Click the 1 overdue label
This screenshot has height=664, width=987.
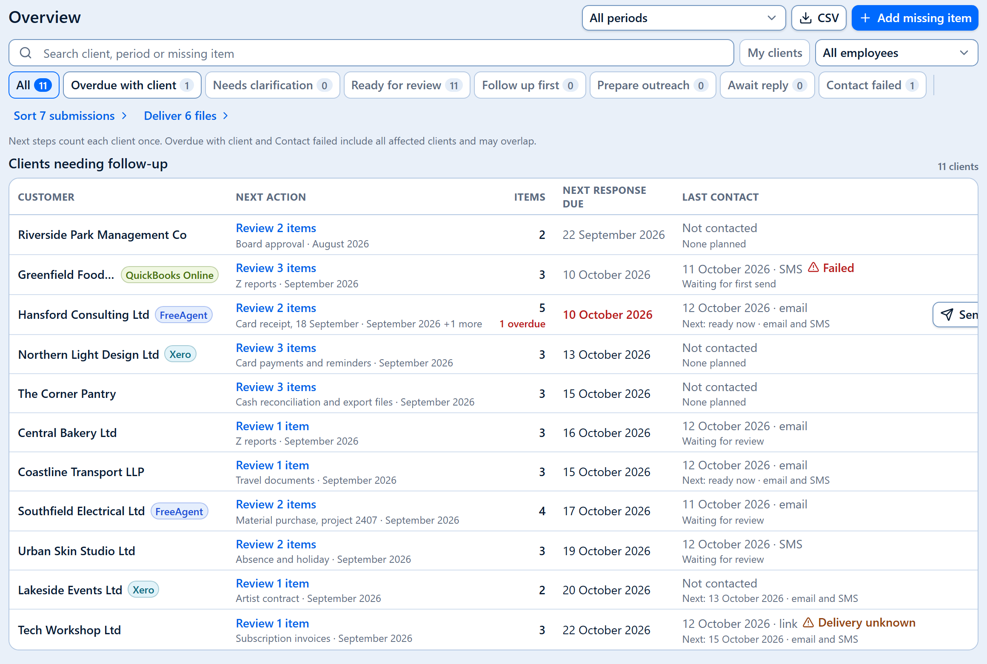[x=522, y=323]
